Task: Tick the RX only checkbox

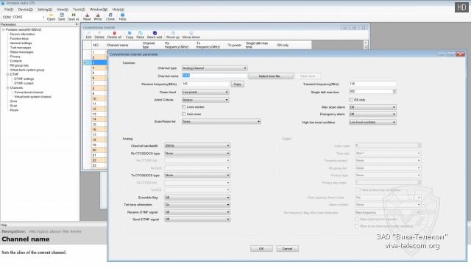Action: [351, 100]
